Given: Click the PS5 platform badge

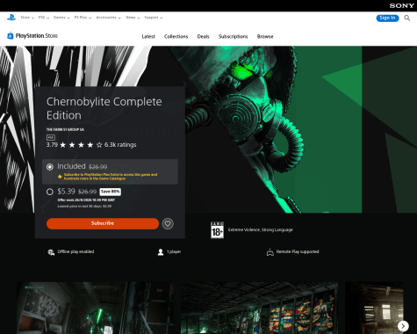Looking at the screenshot, I should click(x=51, y=137).
